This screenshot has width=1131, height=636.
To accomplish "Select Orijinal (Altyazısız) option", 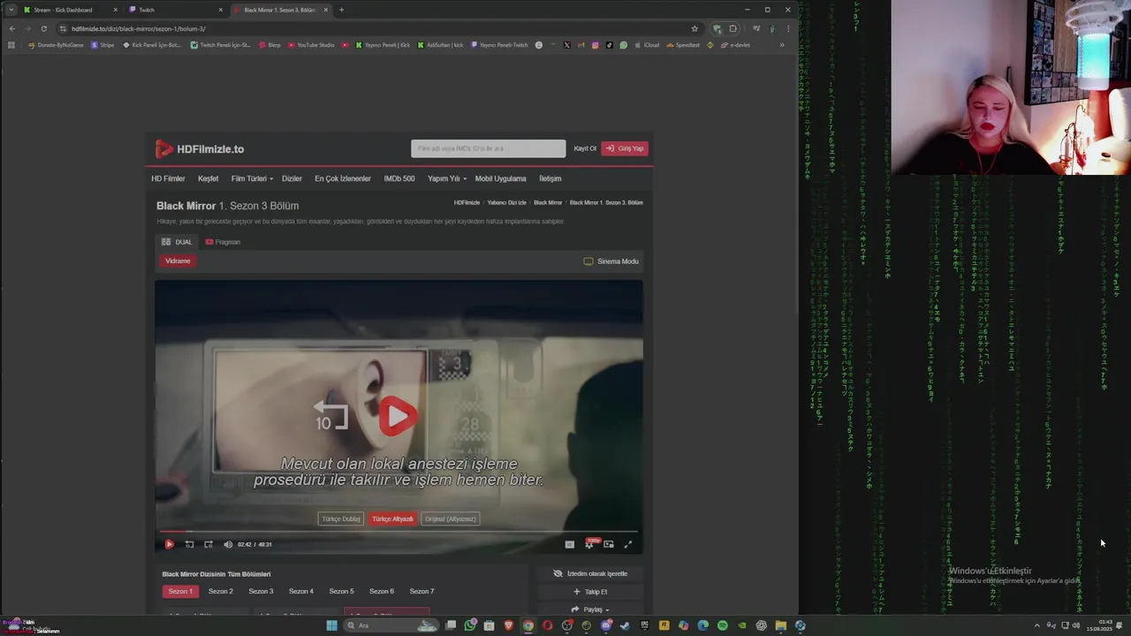I will pyautogui.click(x=451, y=519).
